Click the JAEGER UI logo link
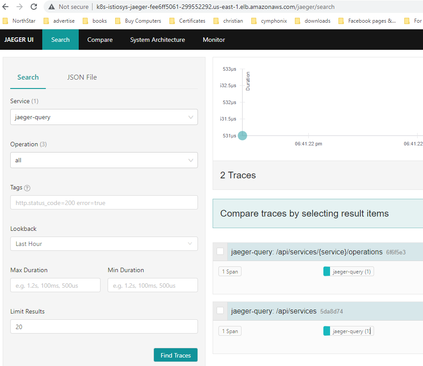 point(19,40)
